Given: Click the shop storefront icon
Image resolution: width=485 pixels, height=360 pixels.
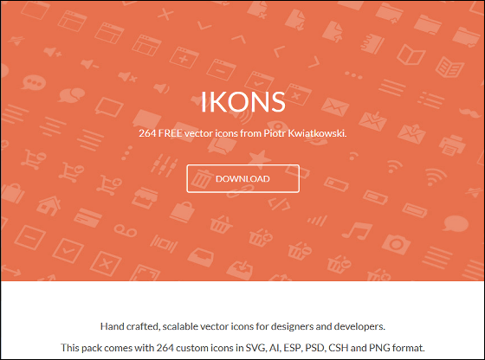Looking at the screenshot, I should [145, 198].
